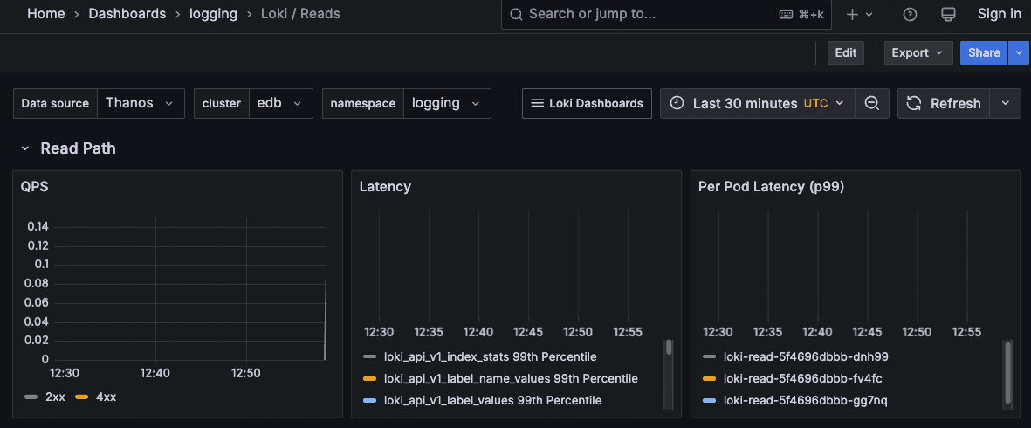The image size is (1031, 428).
Task: Open the refresh interval dropdown arrow
Action: pos(1006,103)
